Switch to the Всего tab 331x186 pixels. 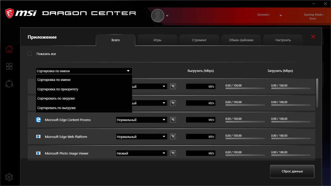point(116,40)
